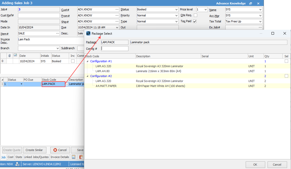This screenshot has width=291, height=169.
Task: Click the comment card column icon
Action: (x=15, y=55)
